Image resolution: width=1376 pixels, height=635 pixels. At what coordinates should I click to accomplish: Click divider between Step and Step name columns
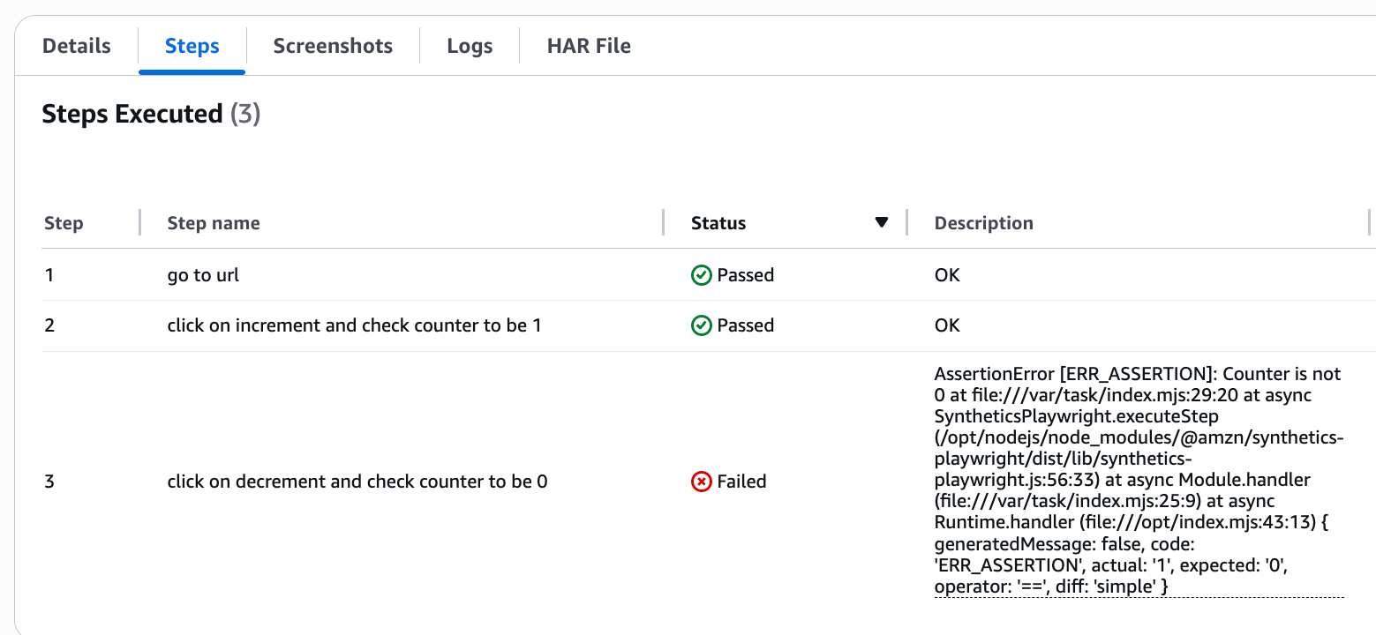point(140,223)
